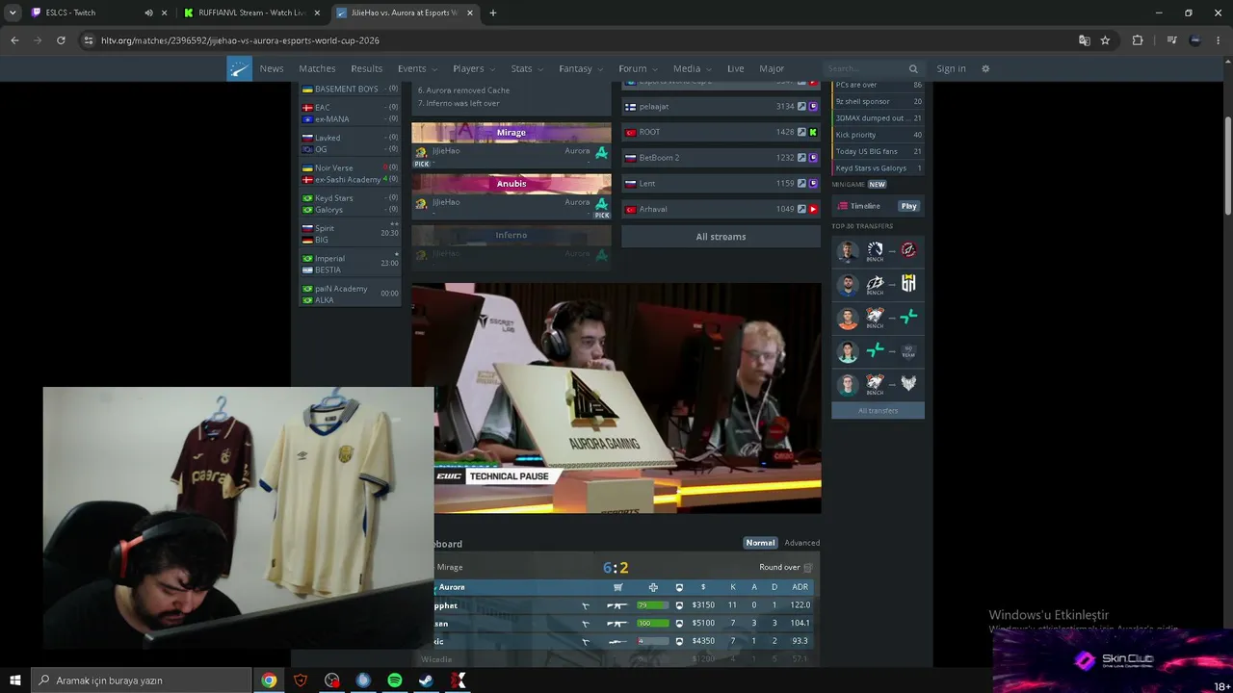
Task: Click the Aurora team logo on Mirage map
Action: pos(602,152)
